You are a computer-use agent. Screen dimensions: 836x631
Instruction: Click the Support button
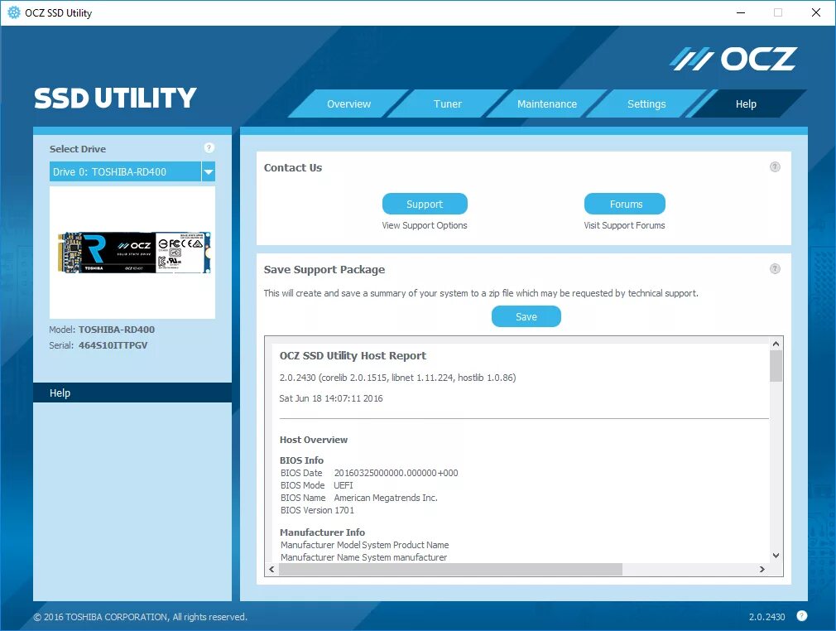pos(425,204)
